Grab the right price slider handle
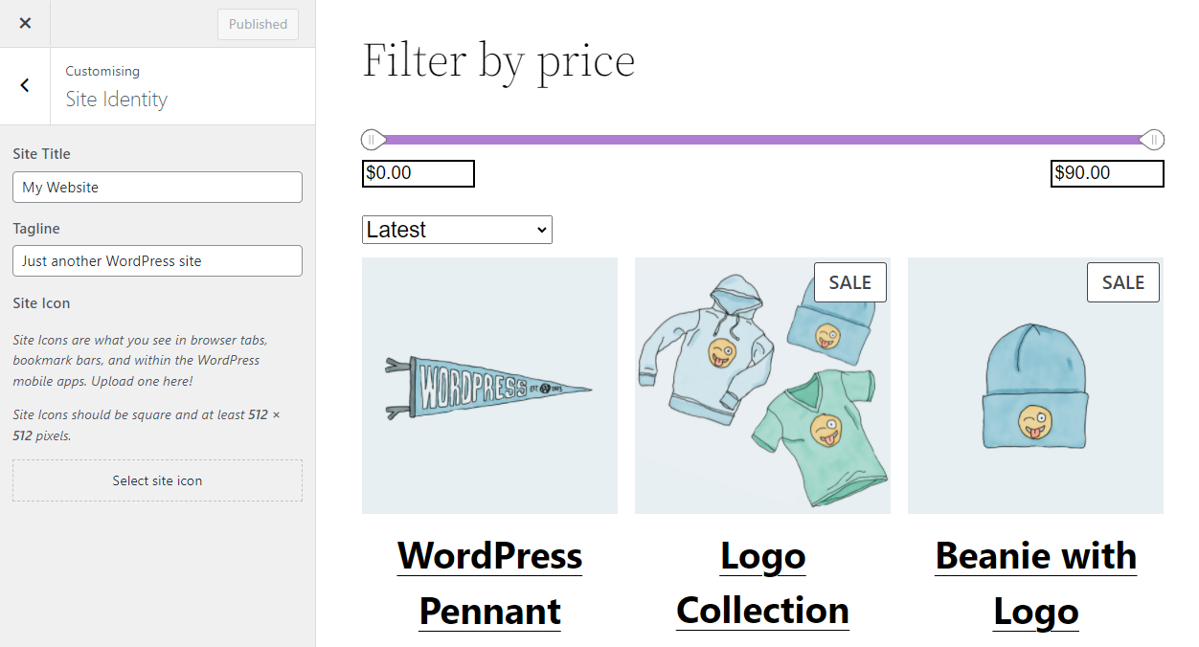The image size is (1199, 647). click(x=1153, y=141)
